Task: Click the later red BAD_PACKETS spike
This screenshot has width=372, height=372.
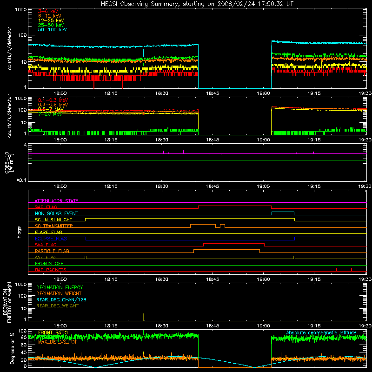Action: (x=352, y=270)
